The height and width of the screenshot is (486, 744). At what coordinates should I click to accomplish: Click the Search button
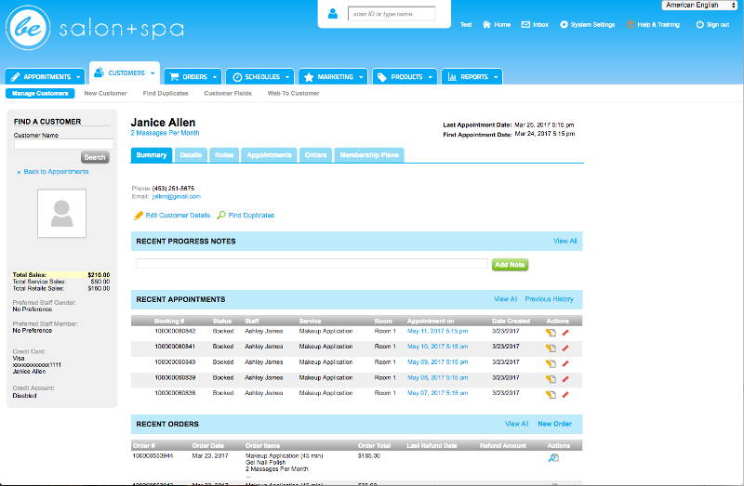tap(95, 157)
